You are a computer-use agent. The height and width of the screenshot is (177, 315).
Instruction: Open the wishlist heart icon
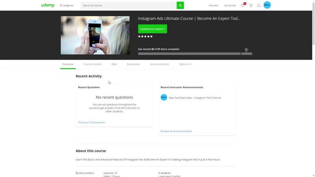pos(243,6)
